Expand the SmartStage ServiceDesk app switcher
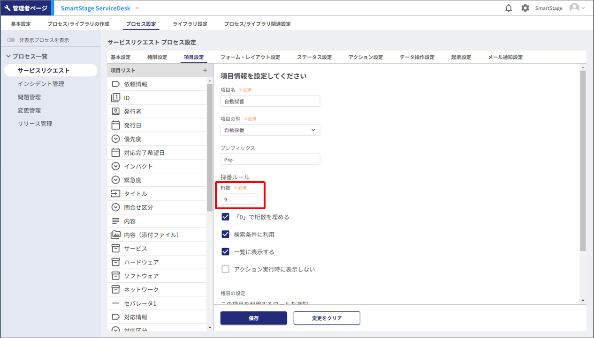The image size is (594, 338). click(137, 8)
